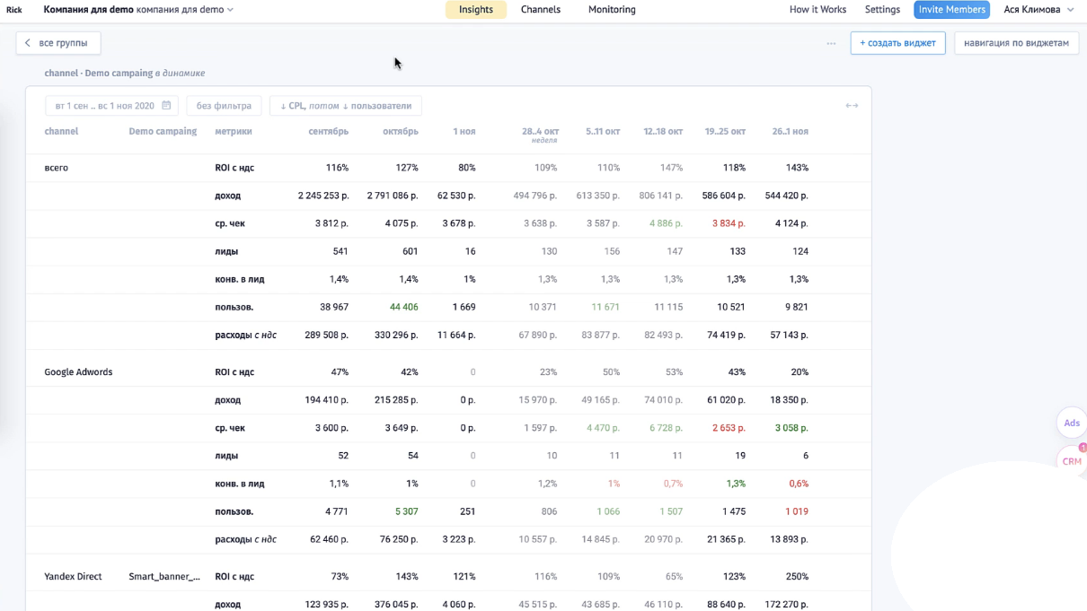
Task: Expand the company selector dropdown
Action: tap(139, 10)
